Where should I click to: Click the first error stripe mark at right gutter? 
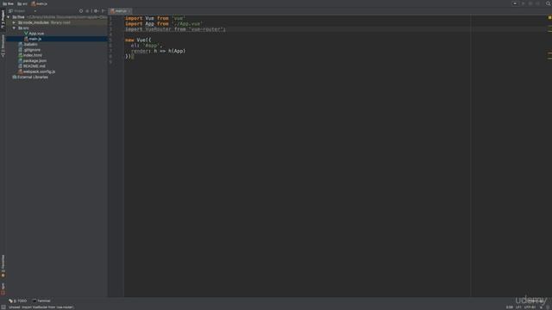tap(549, 26)
